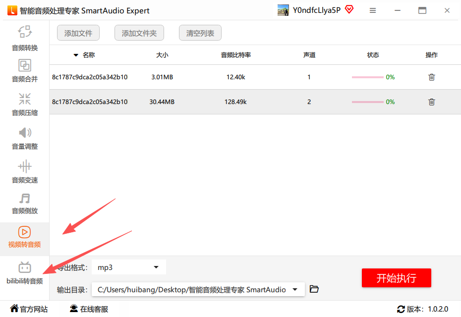Click the 清空列表 clear list button

[x=200, y=33]
